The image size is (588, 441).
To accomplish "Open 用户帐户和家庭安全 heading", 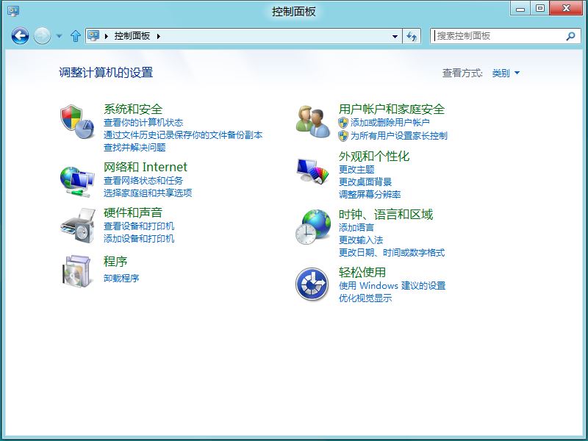I will 392,109.
